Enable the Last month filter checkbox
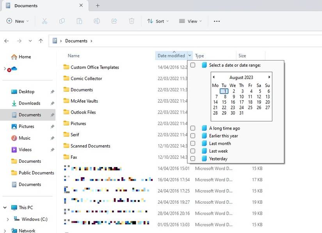The width and height of the screenshot is (322, 233). 193,144
